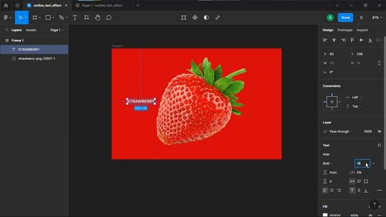Click the layer opacity 100% field

point(367,131)
